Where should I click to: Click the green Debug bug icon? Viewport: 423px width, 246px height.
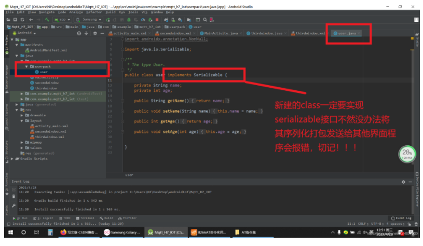tap(129, 20)
